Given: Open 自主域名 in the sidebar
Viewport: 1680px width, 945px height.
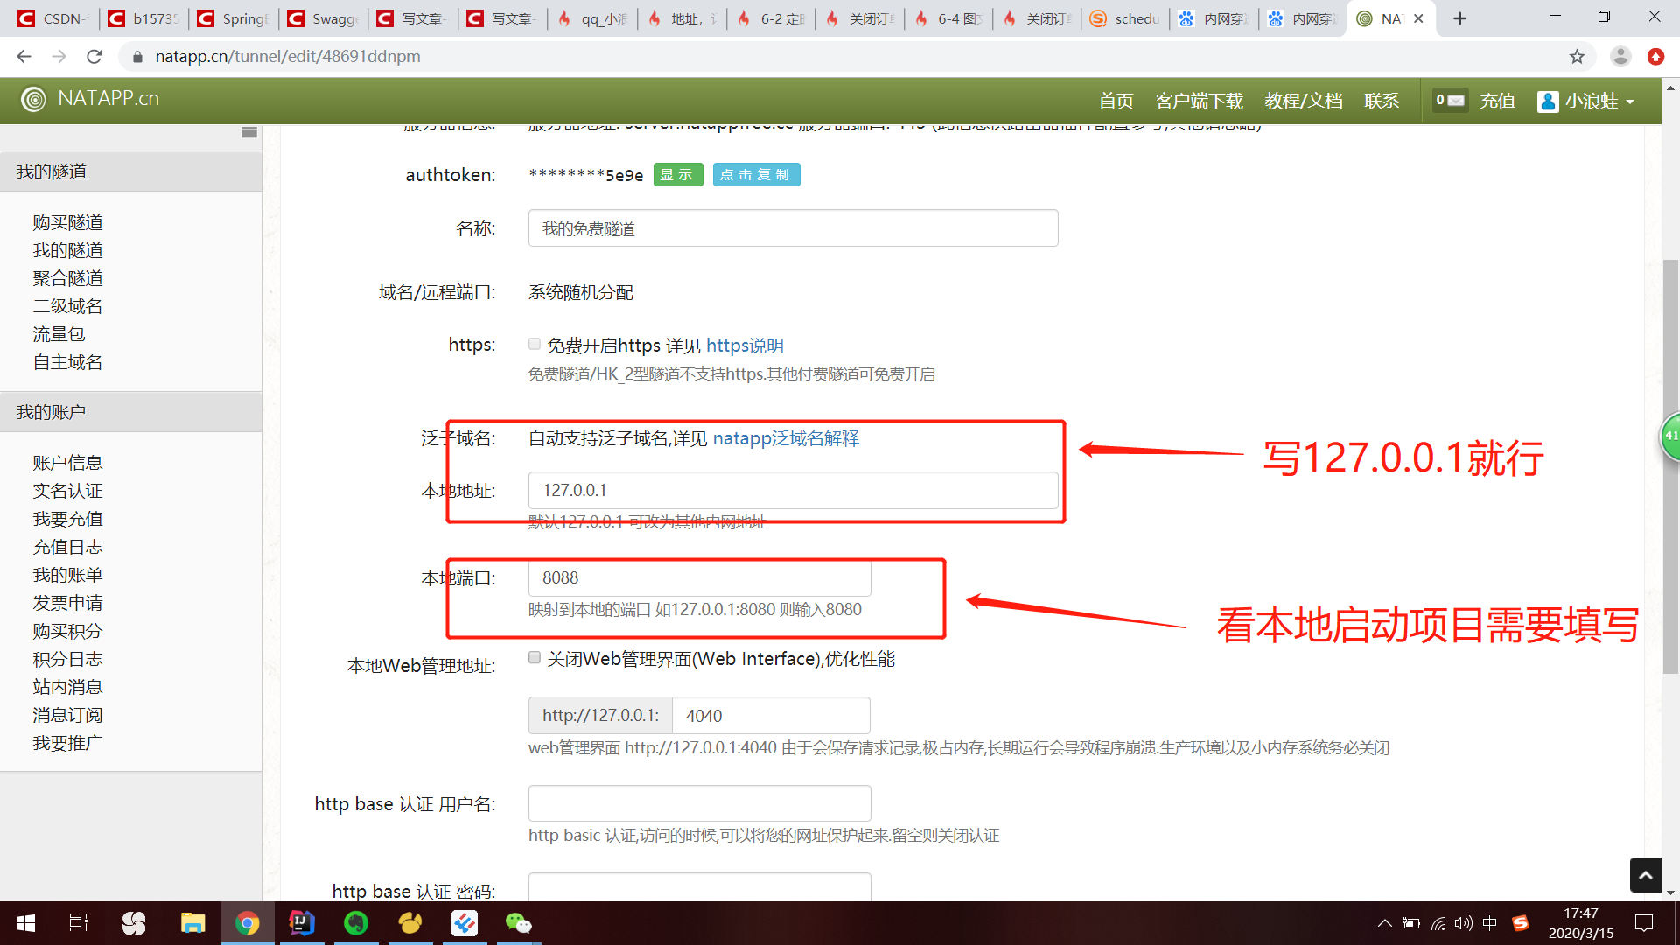Looking at the screenshot, I should [x=68, y=362].
